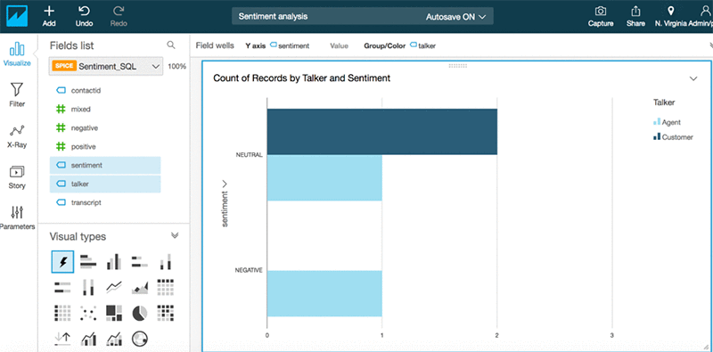Open the Filter pane
The width and height of the screenshot is (713, 352).
[x=17, y=94]
